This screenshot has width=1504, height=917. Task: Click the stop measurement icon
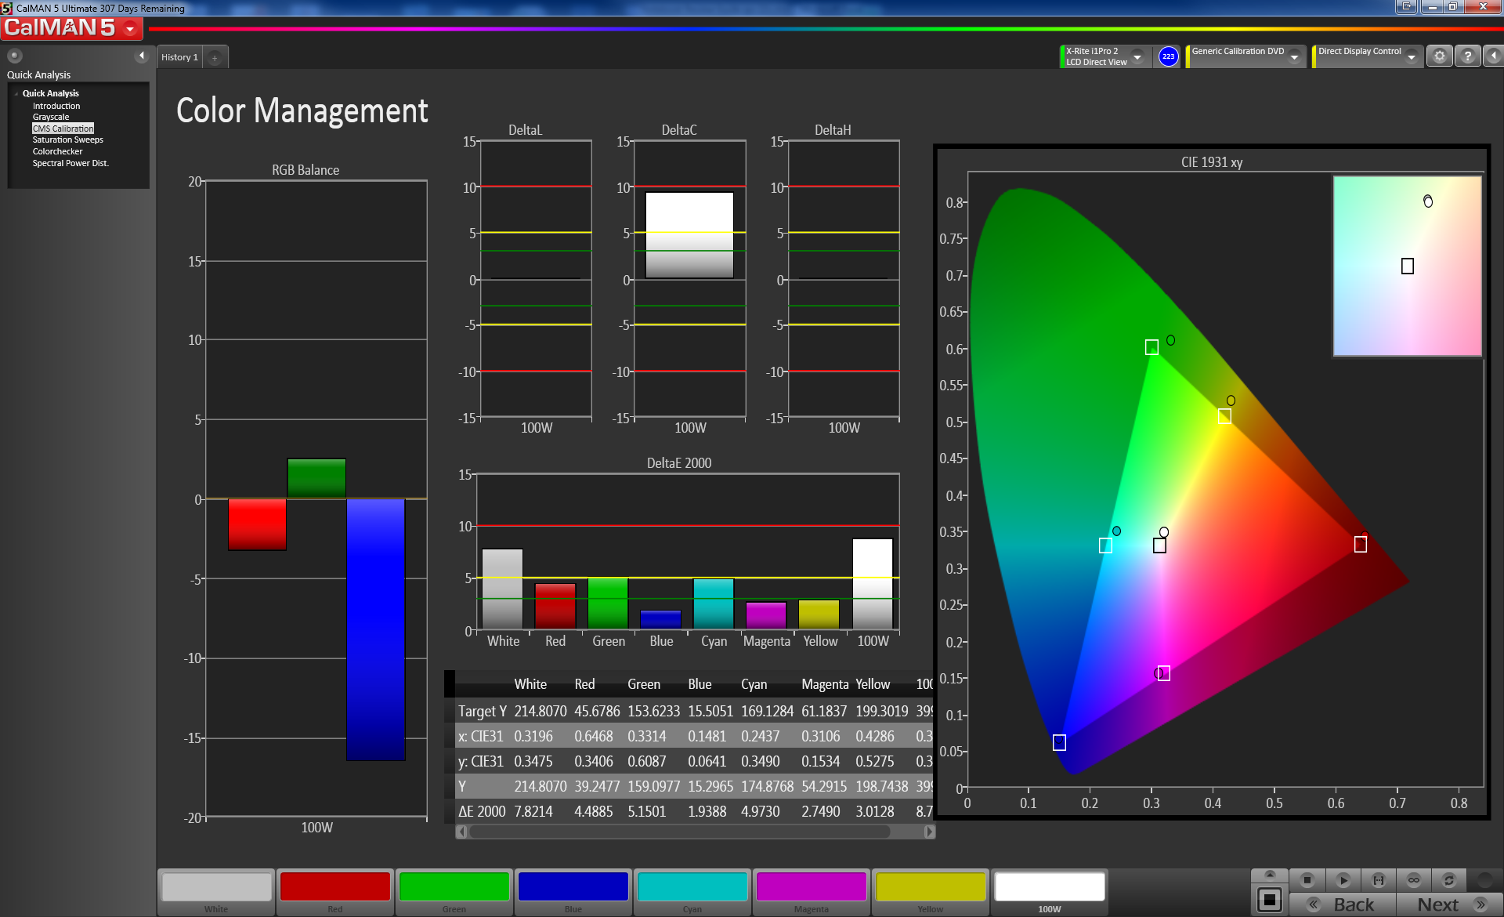click(1307, 880)
